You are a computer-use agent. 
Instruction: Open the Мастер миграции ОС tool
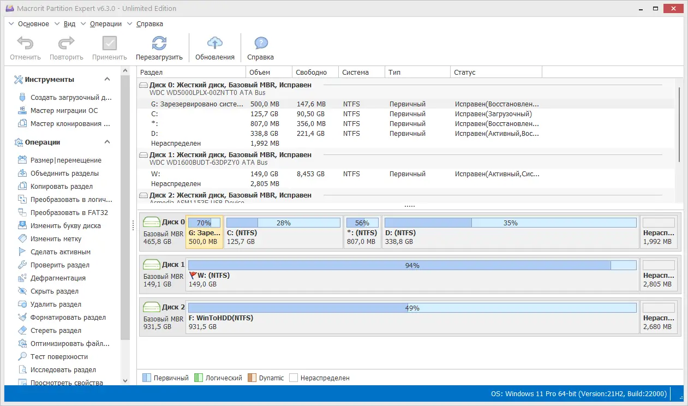[x=60, y=110]
